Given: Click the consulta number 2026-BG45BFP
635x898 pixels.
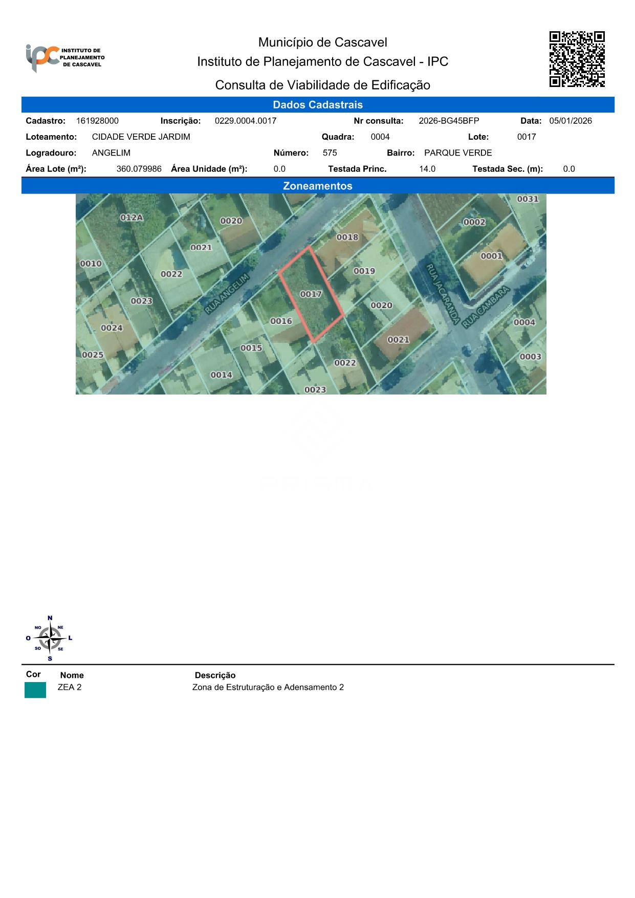Looking at the screenshot, I should (449, 121).
